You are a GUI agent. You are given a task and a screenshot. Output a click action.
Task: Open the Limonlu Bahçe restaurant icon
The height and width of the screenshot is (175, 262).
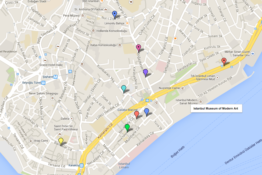pyautogui.click(x=127, y=23)
